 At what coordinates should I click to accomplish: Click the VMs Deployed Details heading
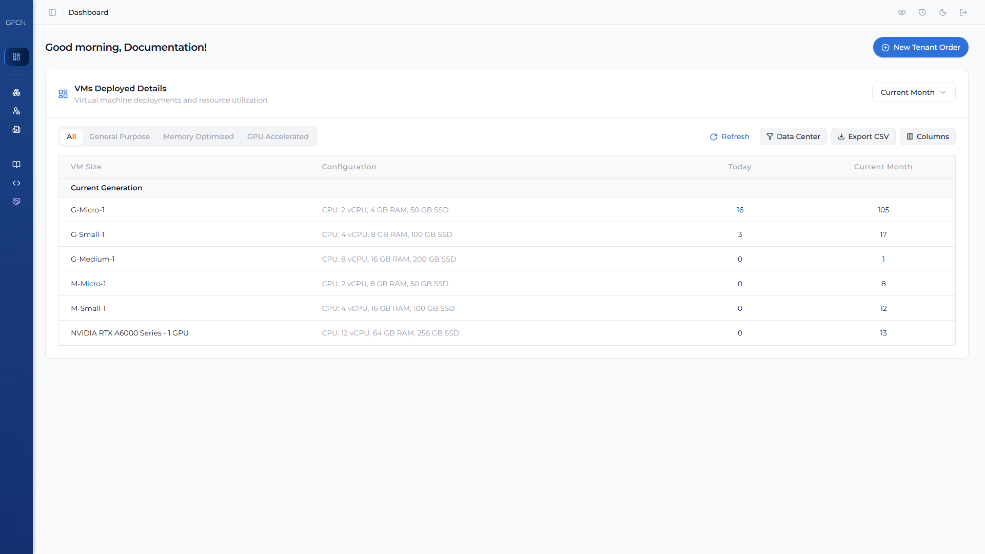pos(121,88)
